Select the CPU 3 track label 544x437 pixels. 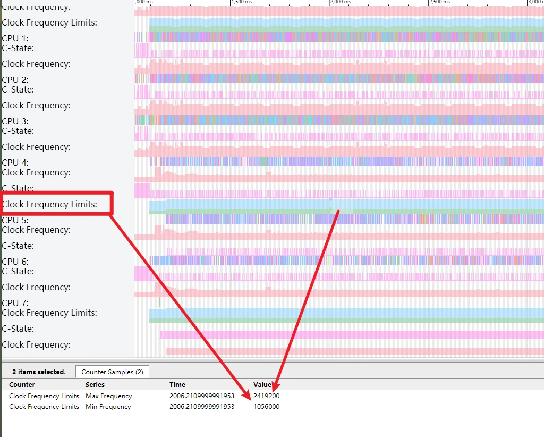point(15,121)
